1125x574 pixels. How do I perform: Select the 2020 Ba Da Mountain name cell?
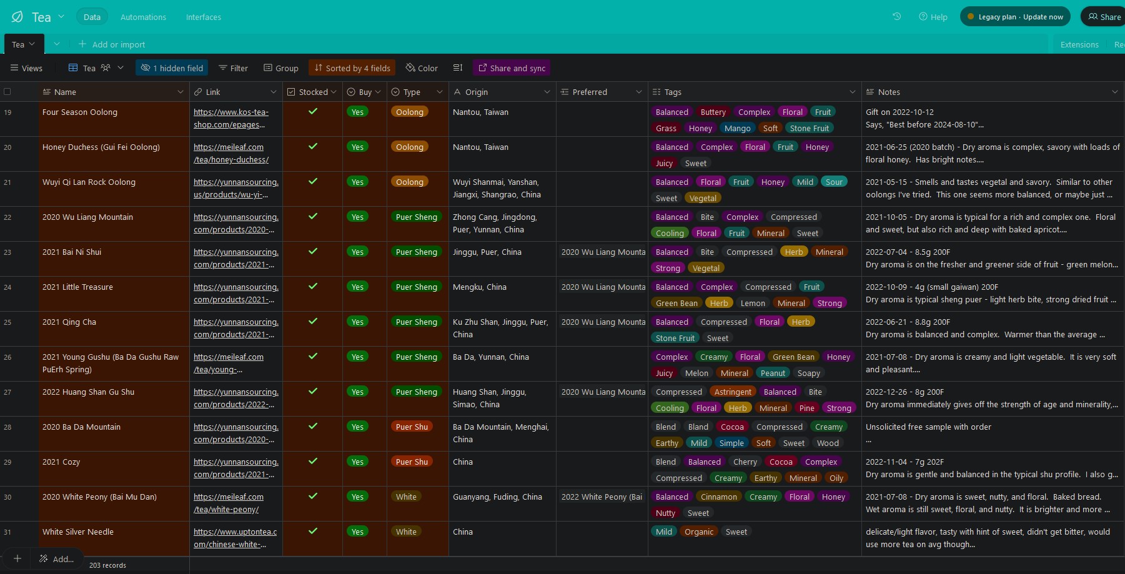114,433
